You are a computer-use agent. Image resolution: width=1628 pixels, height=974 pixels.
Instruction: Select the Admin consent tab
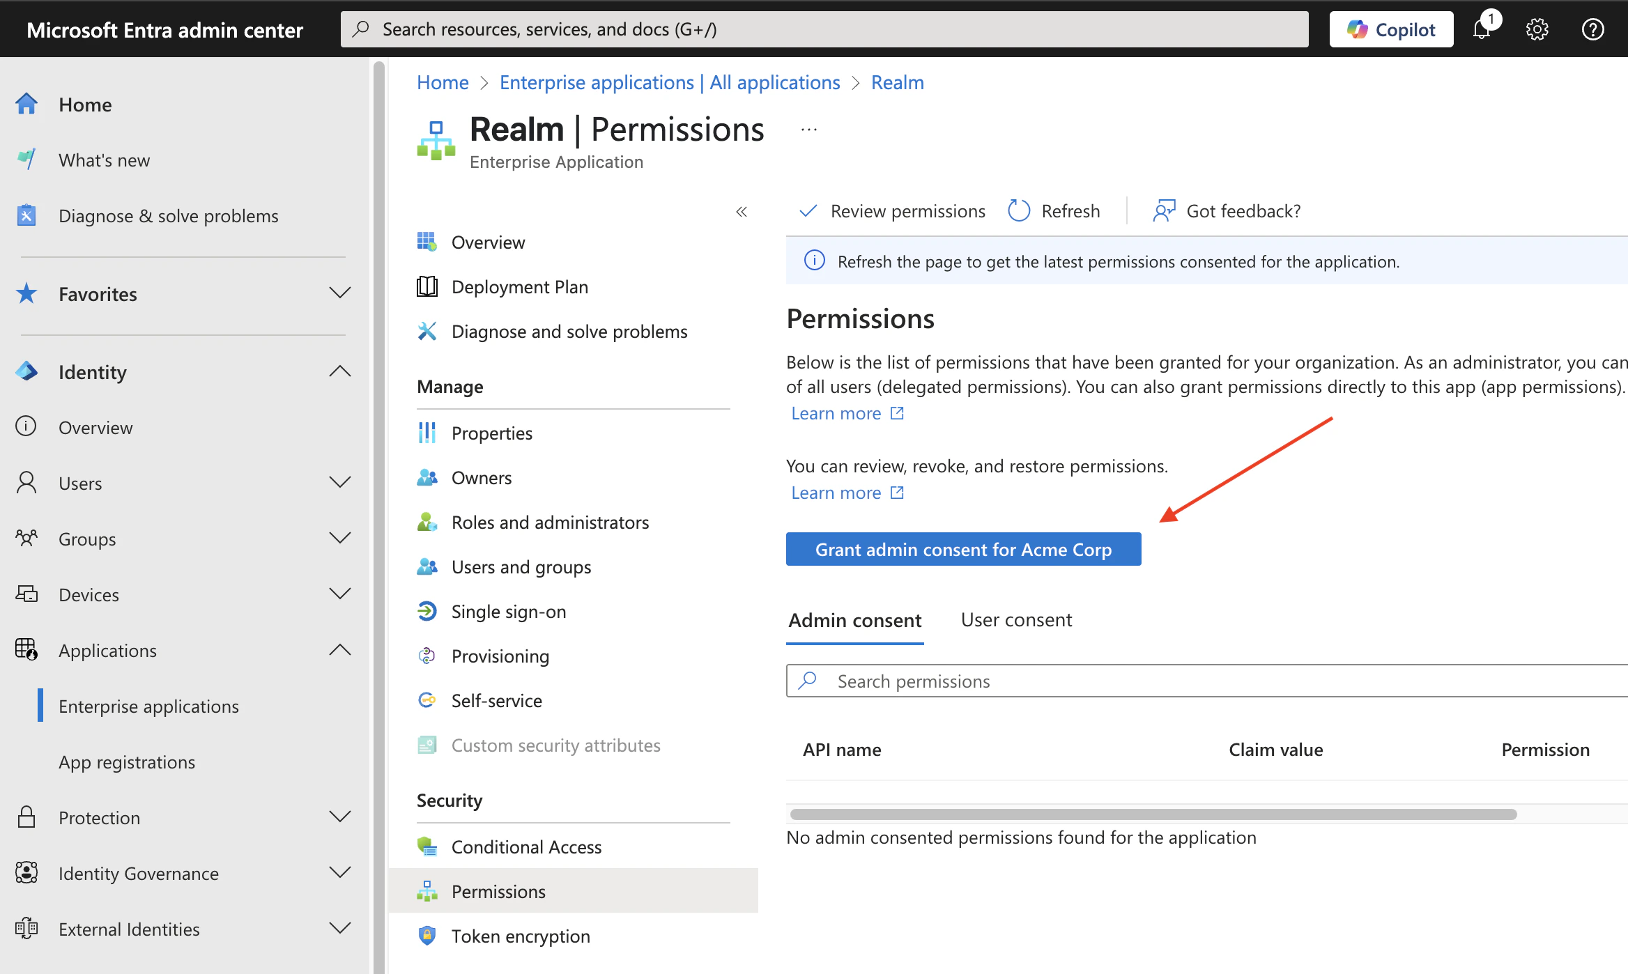click(x=855, y=620)
